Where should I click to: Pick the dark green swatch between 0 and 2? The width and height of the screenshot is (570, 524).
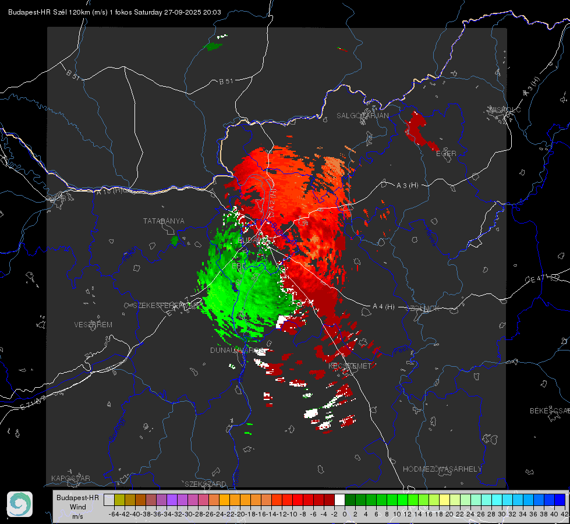(350, 500)
